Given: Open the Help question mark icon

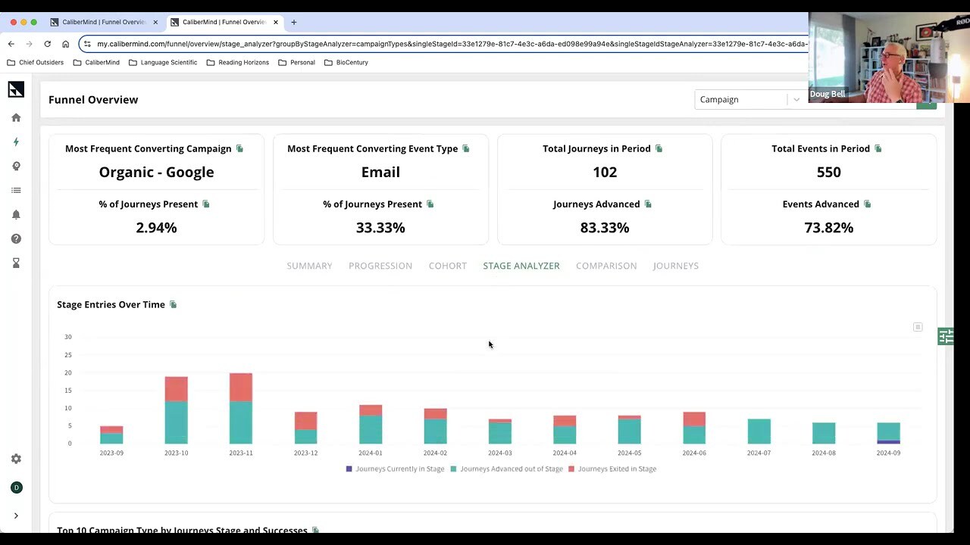Looking at the screenshot, I should pos(16,238).
